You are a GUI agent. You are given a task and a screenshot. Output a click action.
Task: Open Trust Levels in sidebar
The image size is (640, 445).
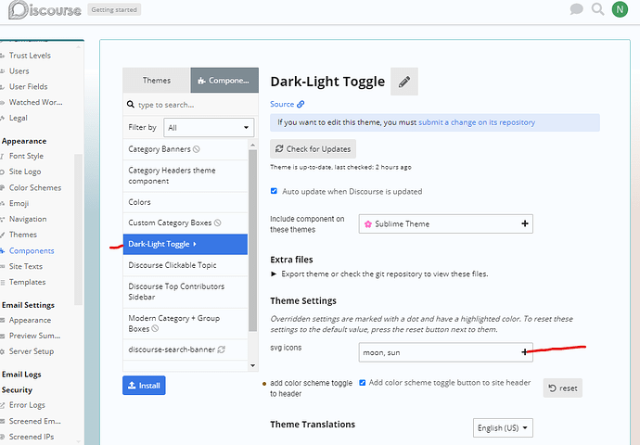pyautogui.click(x=30, y=56)
